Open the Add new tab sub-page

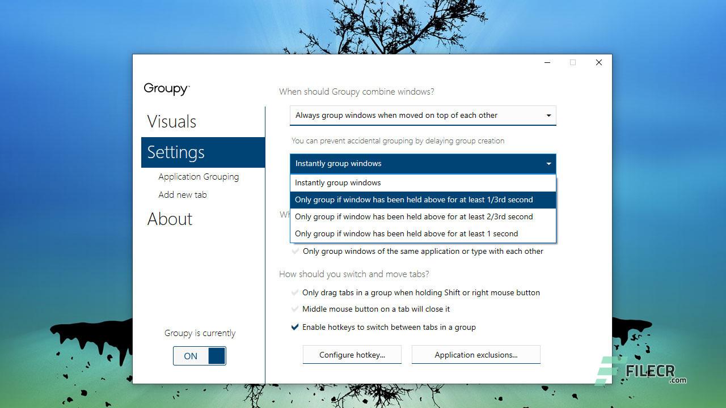(183, 194)
